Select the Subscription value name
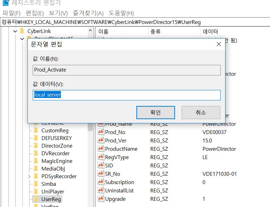The image size is (270, 207). pos(120,182)
